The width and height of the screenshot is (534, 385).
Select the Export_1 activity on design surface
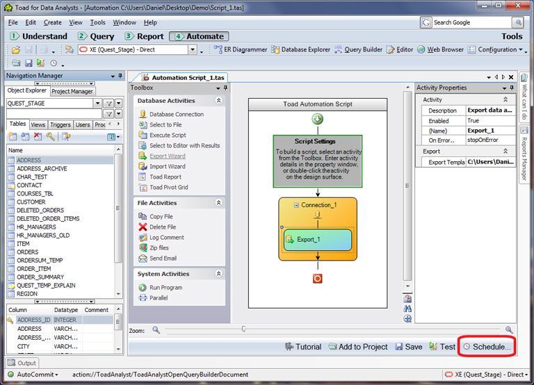(x=317, y=240)
